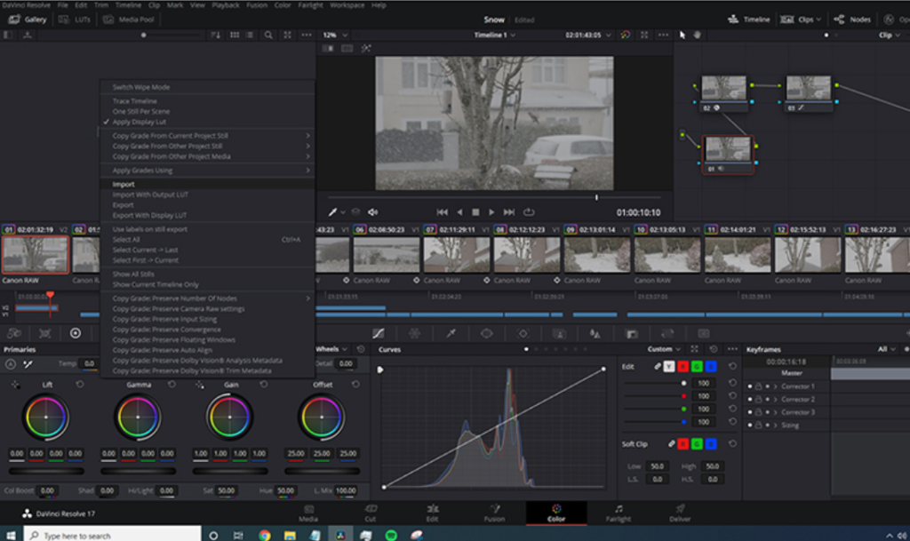Screen dimensions: 910x541
Task: Play reverse in viewer transport
Action: coord(459,212)
